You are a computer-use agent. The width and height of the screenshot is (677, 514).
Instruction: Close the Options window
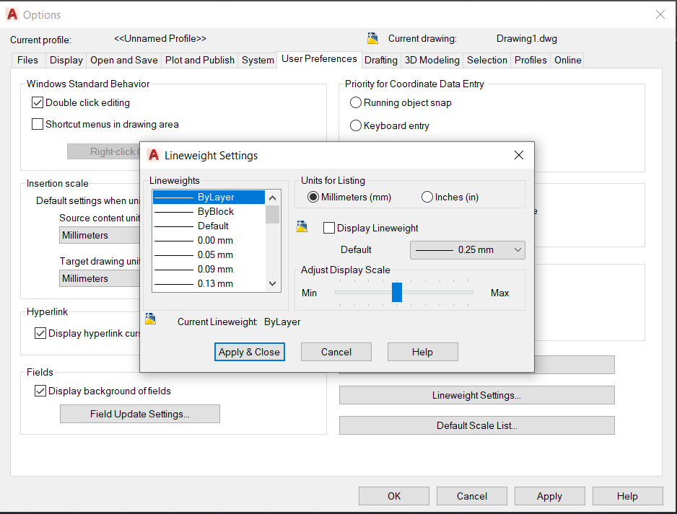pos(660,14)
